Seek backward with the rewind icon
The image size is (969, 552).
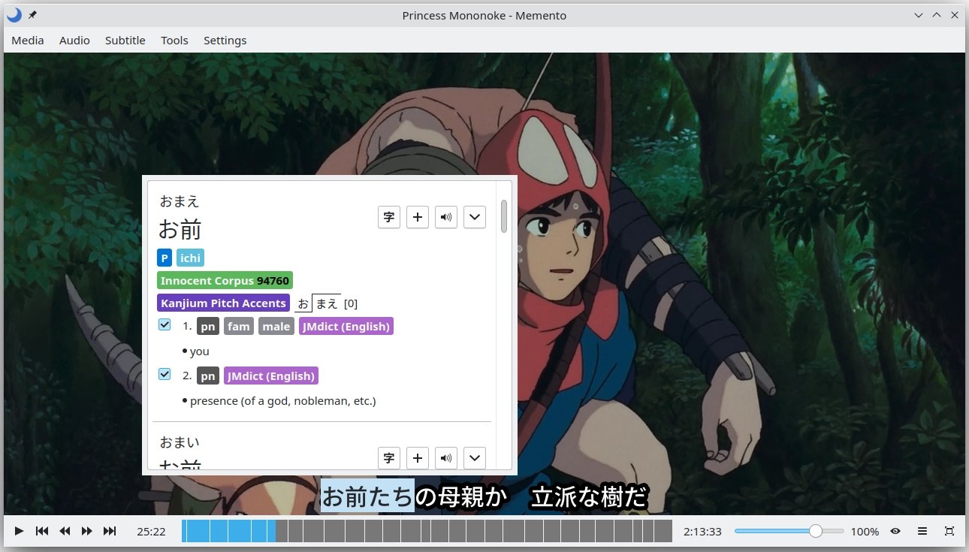pos(65,531)
